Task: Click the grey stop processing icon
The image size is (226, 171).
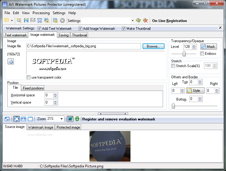Action: (x=62, y=20)
